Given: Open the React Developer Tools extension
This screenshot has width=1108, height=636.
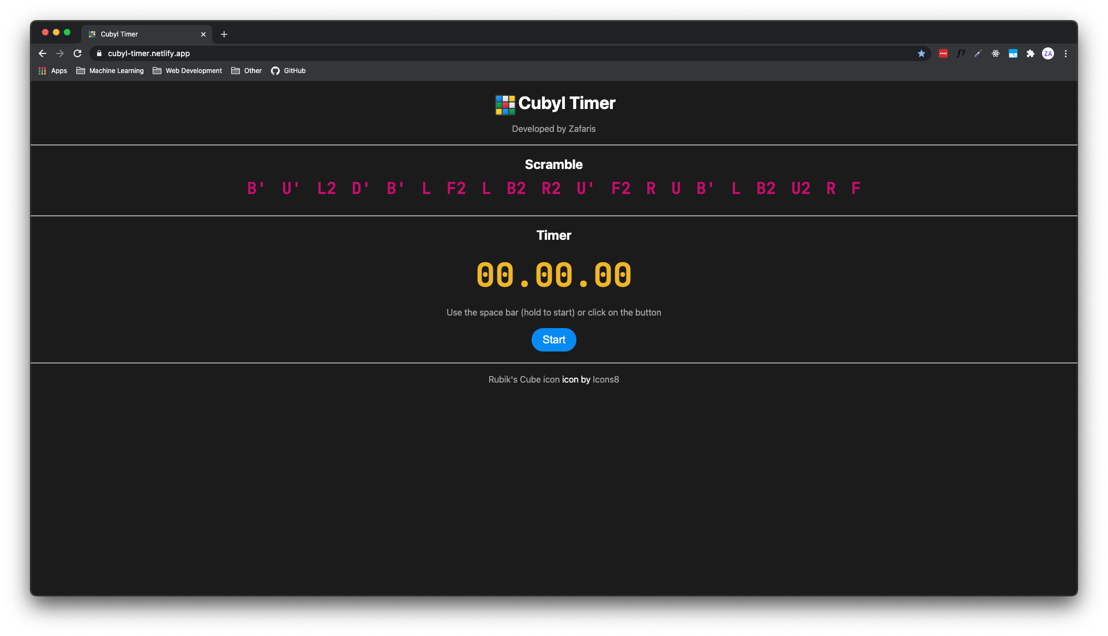Looking at the screenshot, I should pyautogui.click(x=995, y=53).
